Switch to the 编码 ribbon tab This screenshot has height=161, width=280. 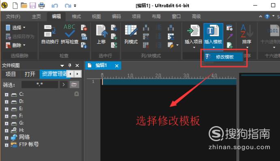116,17
